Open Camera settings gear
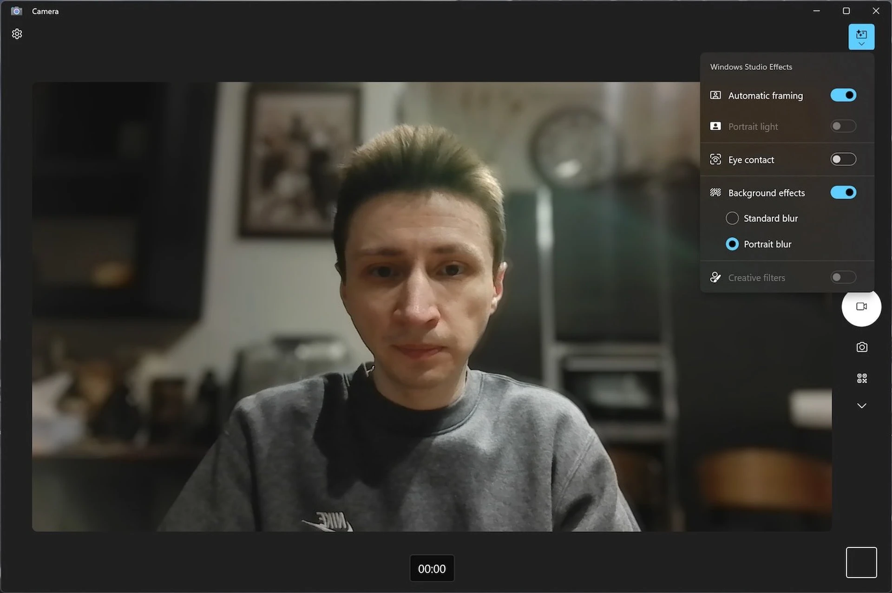Screen dimensions: 892x593 (x=17, y=34)
